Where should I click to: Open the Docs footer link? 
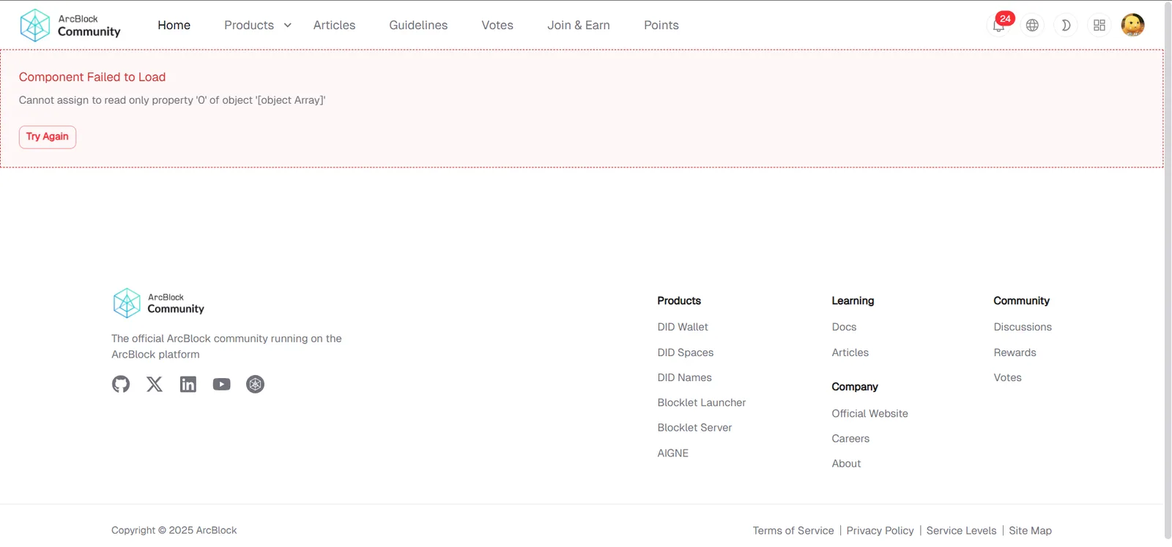(x=844, y=327)
